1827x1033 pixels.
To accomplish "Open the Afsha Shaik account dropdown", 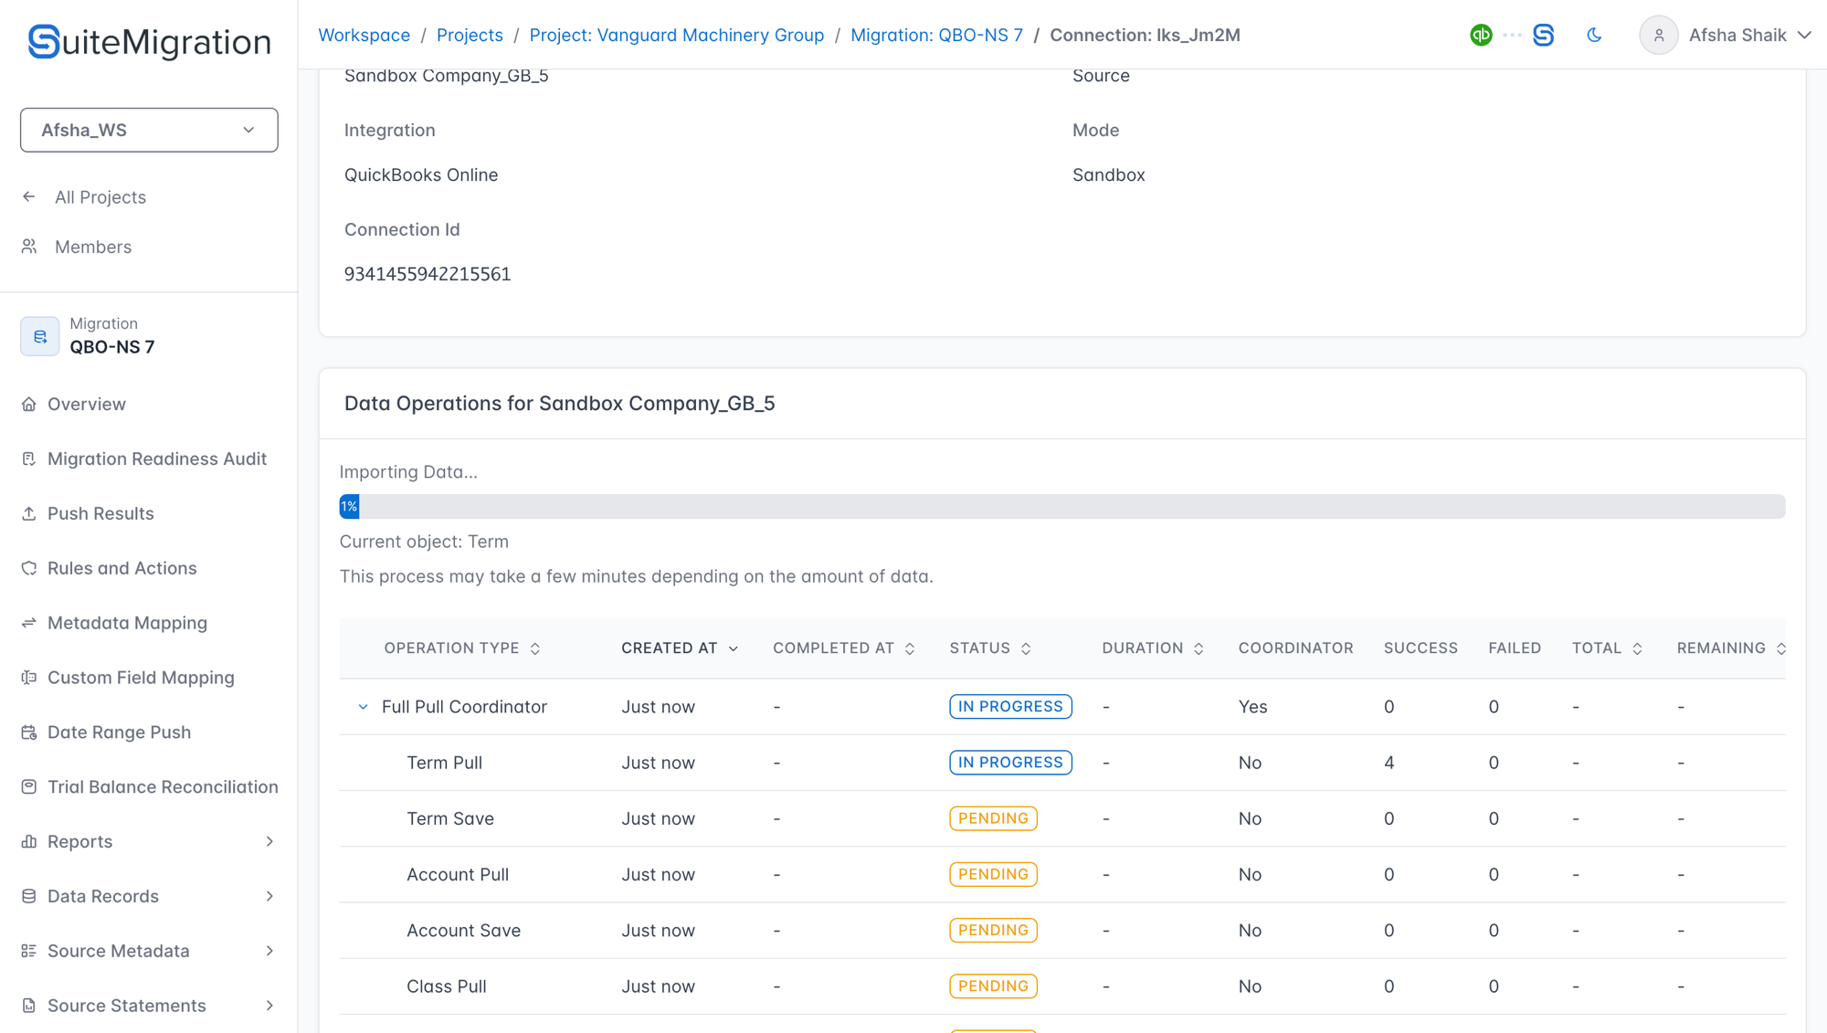I will 1749,35.
